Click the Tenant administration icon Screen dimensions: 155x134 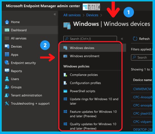pyautogui.click(x=7, y=95)
